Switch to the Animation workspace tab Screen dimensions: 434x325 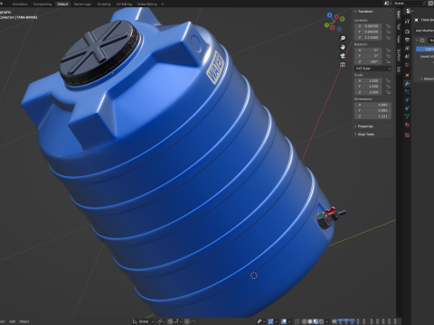pyautogui.click(x=20, y=4)
